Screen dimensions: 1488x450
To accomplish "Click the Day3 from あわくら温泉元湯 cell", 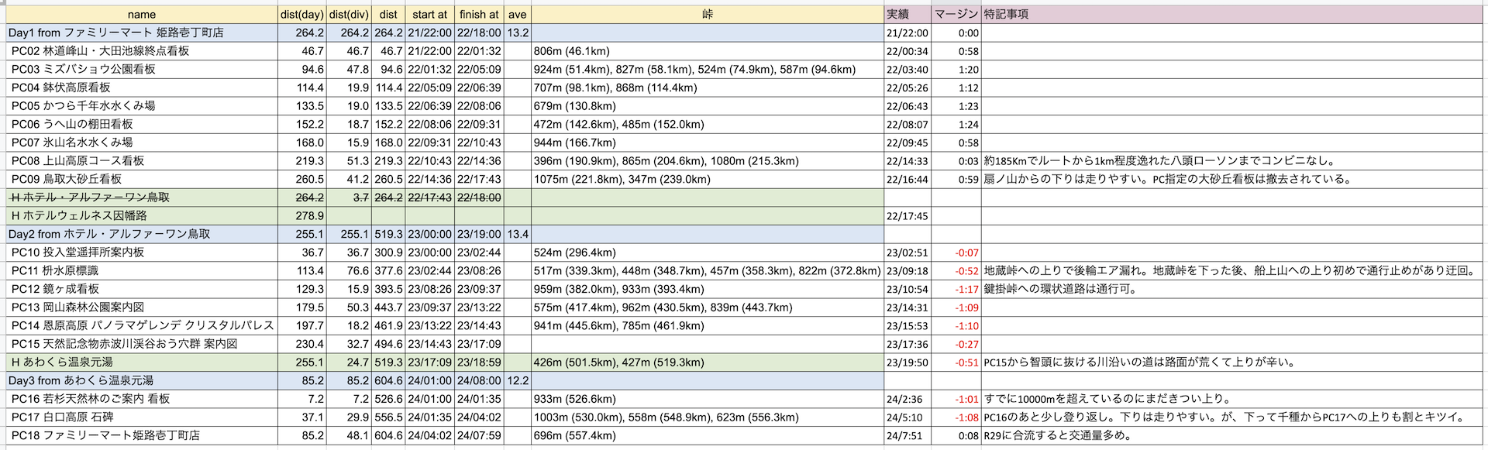I will (x=141, y=380).
